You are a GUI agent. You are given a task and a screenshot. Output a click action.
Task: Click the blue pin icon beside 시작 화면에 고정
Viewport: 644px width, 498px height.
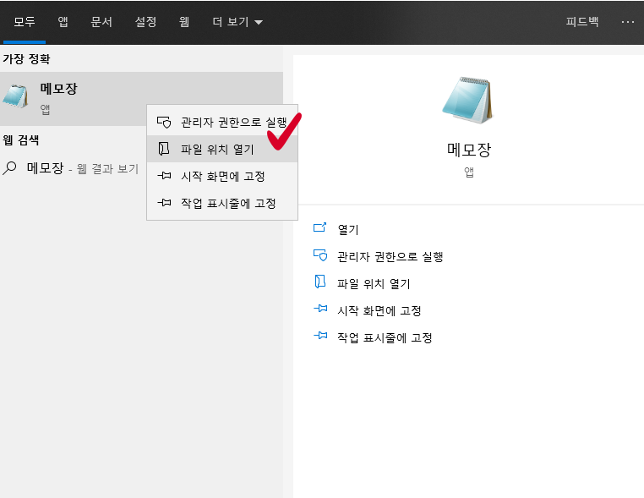tap(320, 308)
